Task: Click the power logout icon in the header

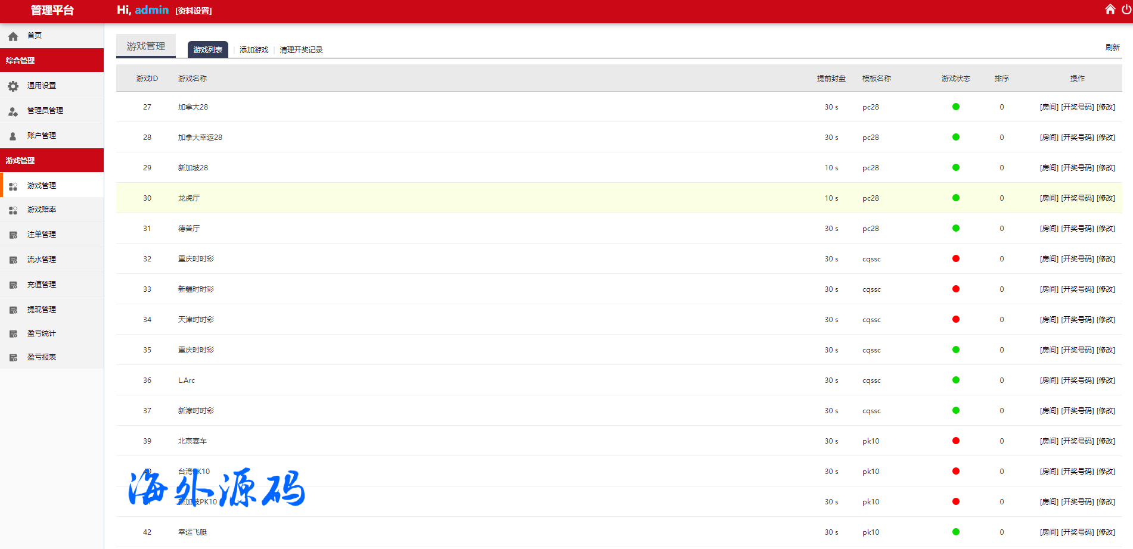Action: click(x=1126, y=9)
